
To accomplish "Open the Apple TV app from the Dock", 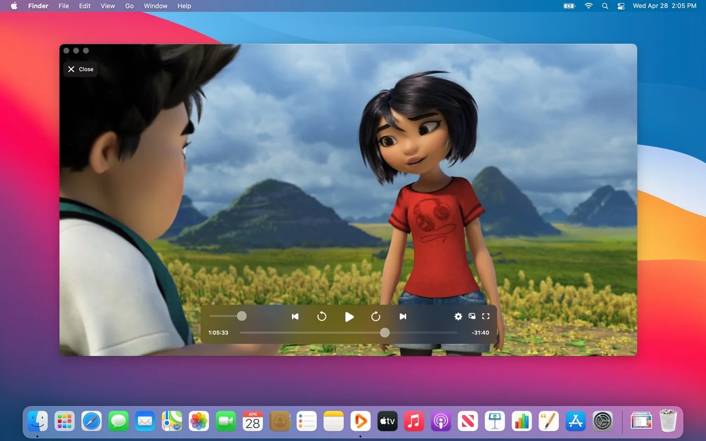I will pyautogui.click(x=387, y=421).
